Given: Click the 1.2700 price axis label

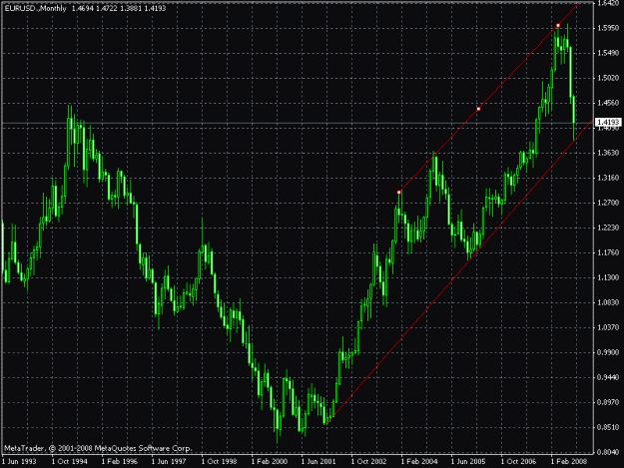Looking at the screenshot, I should pos(608,204).
